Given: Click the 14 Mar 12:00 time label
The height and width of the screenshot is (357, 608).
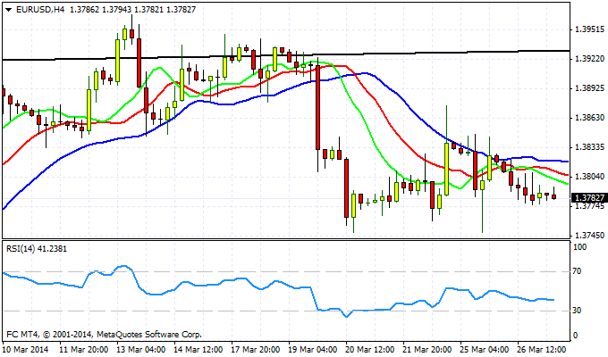Looking at the screenshot, I should pyautogui.click(x=198, y=349).
